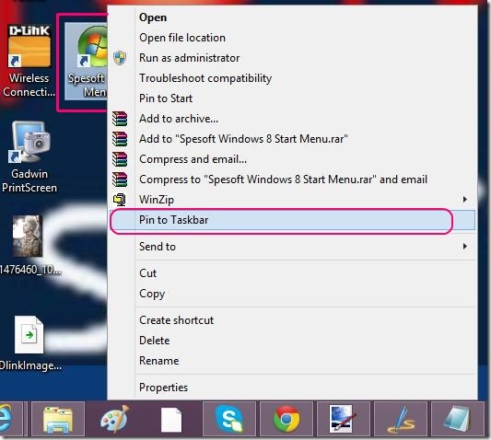
Task: Select the 1476460_10 photo thumbnail on desktop
Action: 28,236
